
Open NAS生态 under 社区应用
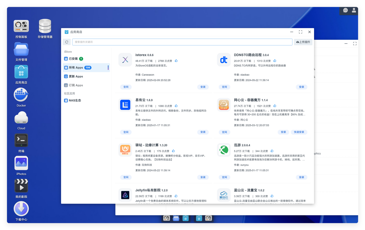[x=86, y=100]
